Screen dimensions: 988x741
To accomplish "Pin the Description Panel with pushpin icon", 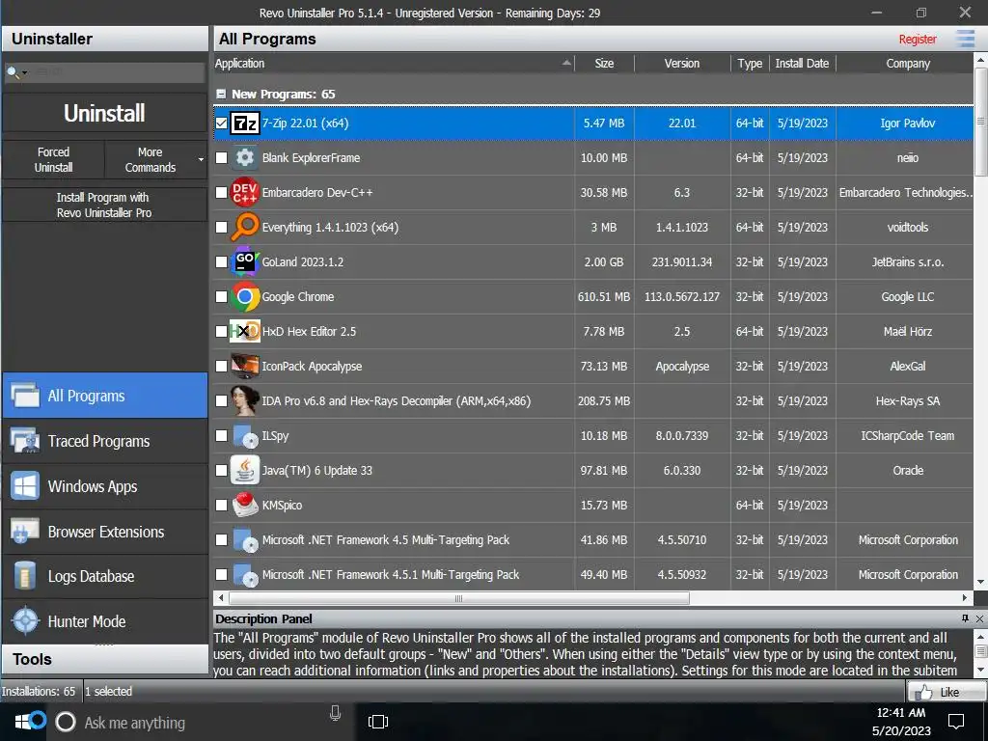I will pos(965,618).
